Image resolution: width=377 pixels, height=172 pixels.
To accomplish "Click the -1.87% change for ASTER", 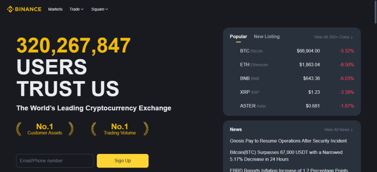I will [346, 106].
